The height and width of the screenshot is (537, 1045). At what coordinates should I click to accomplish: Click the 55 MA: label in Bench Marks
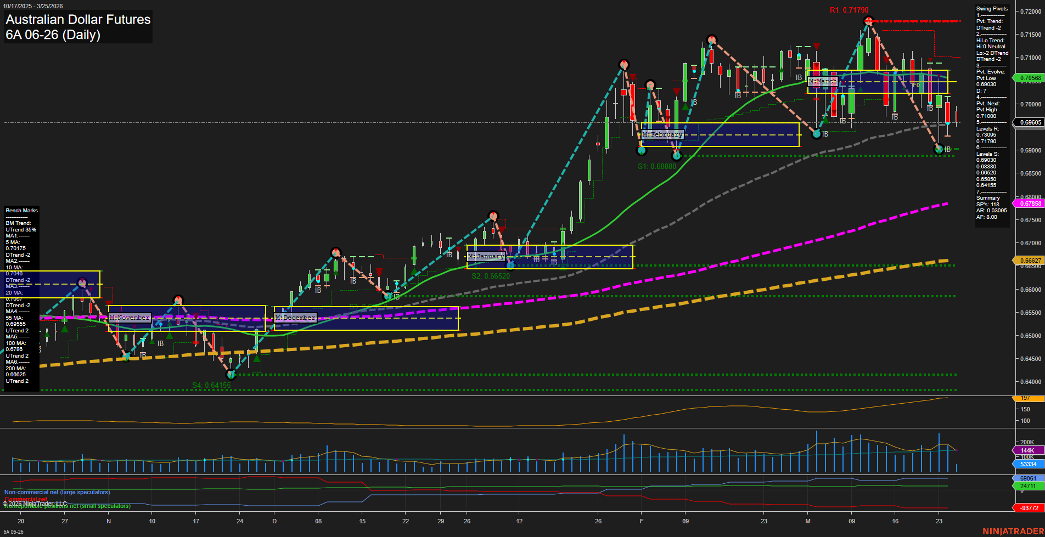[14, 318]
